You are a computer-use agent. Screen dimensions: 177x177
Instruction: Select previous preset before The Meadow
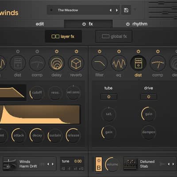click(x=111, y=10)
